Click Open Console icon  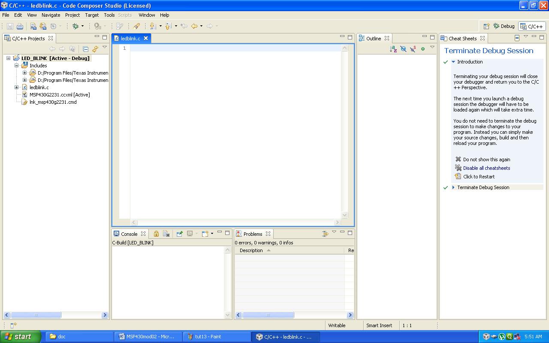[205, 234]
